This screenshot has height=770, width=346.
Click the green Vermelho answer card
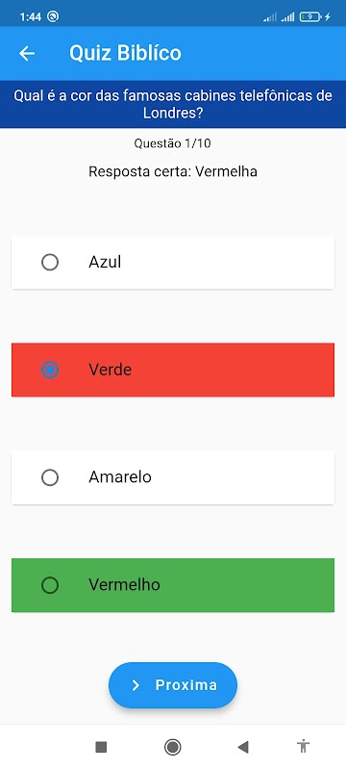click(x=173, y=585)
